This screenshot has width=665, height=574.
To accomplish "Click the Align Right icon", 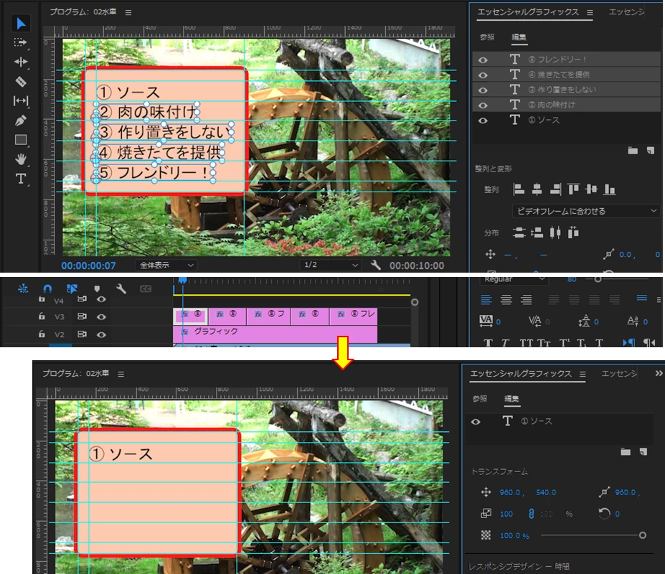I will click(555, 189).
